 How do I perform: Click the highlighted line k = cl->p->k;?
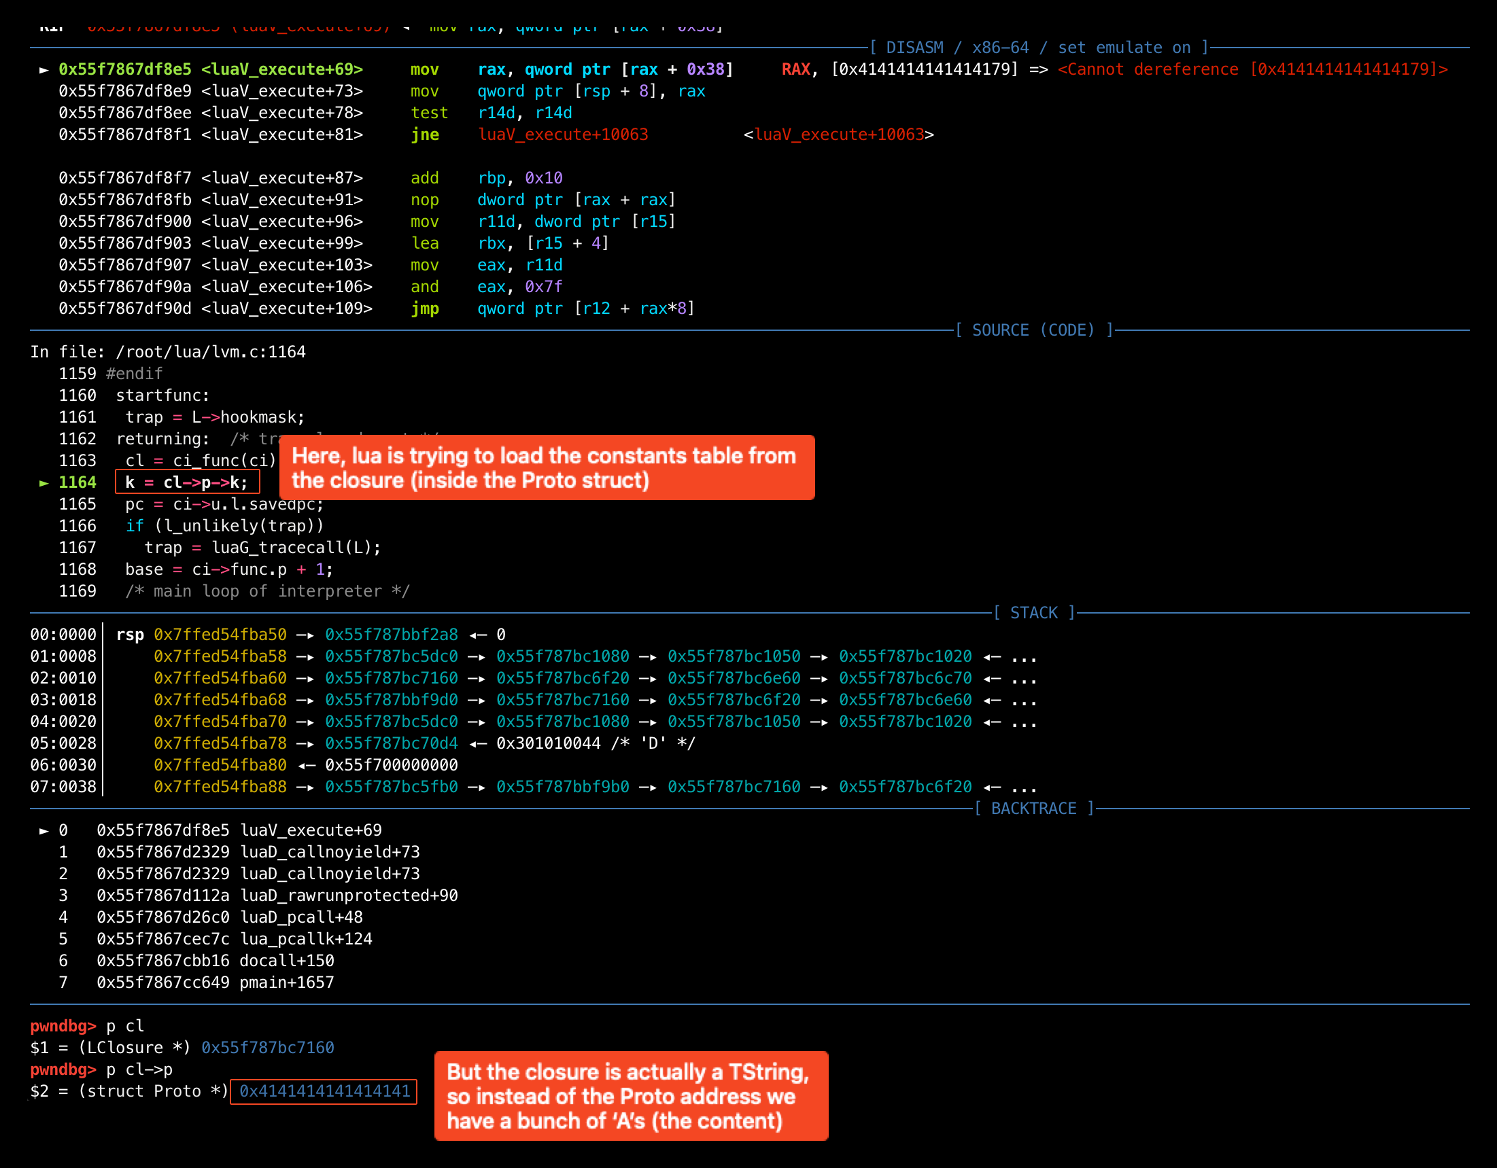pos(187,483)
